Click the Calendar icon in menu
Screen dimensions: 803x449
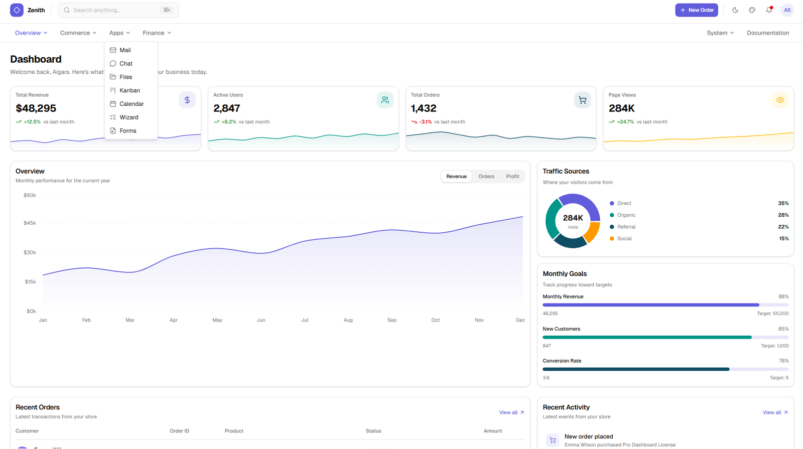(113, 104)
